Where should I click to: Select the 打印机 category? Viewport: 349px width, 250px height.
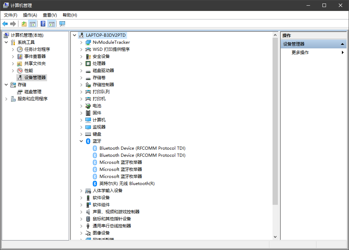click(x=99, y=99)
